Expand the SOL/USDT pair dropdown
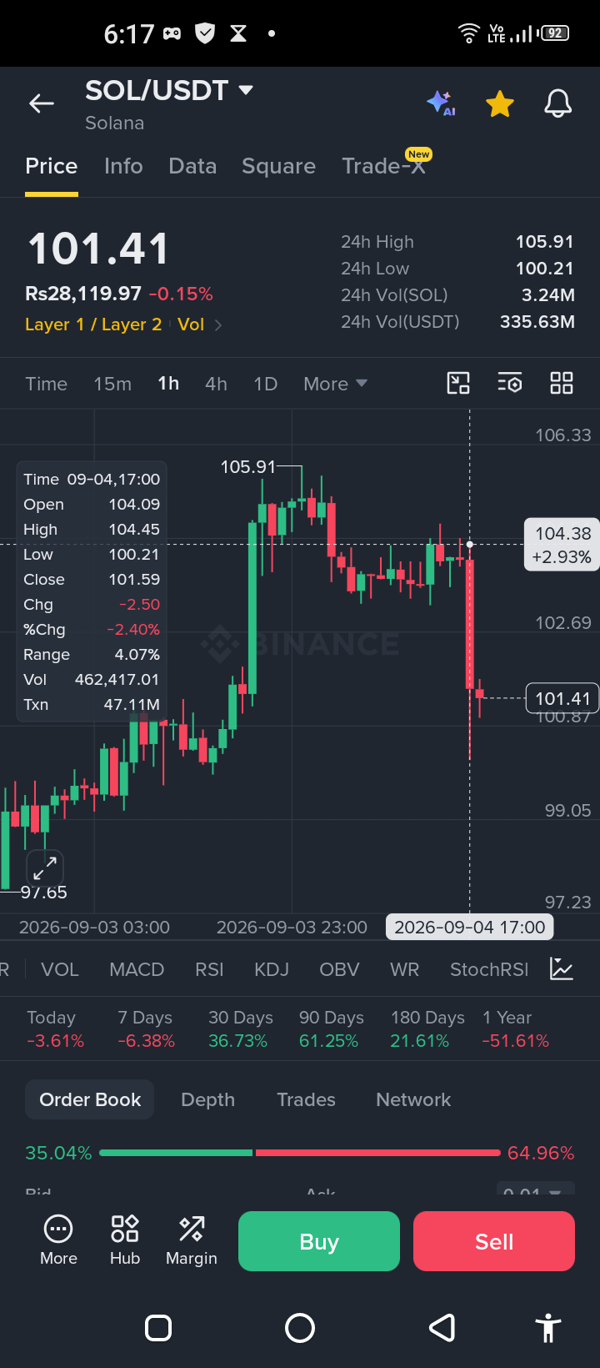The image size is (600, 1368). [245, 89]
